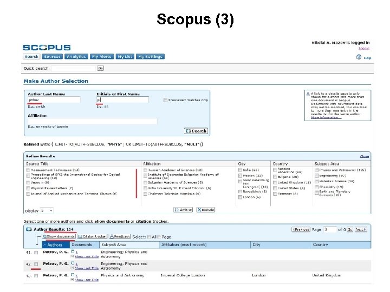
Task: Click the author Search button
Action: click(196, 131)
